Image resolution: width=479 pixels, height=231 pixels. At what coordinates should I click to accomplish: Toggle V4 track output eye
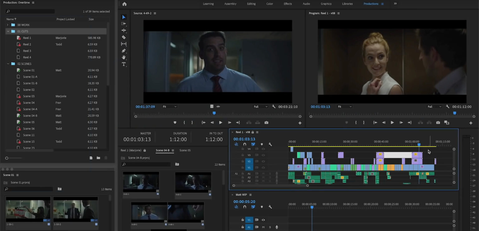pos(263,149)
